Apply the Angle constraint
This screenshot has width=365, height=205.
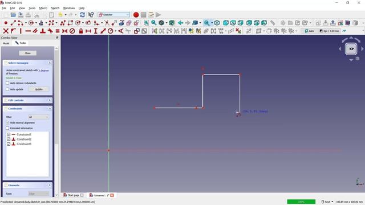coord(120,31)
